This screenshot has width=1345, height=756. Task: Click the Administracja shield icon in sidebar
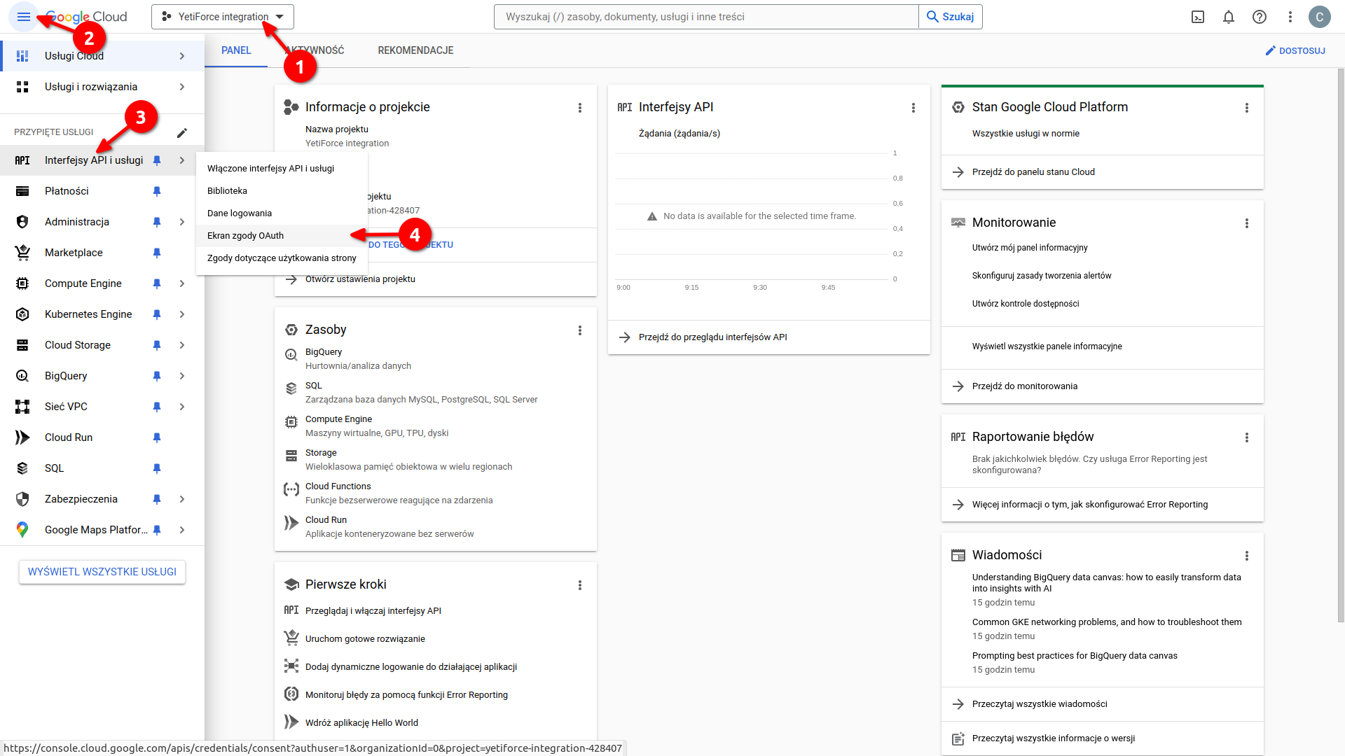22,222
